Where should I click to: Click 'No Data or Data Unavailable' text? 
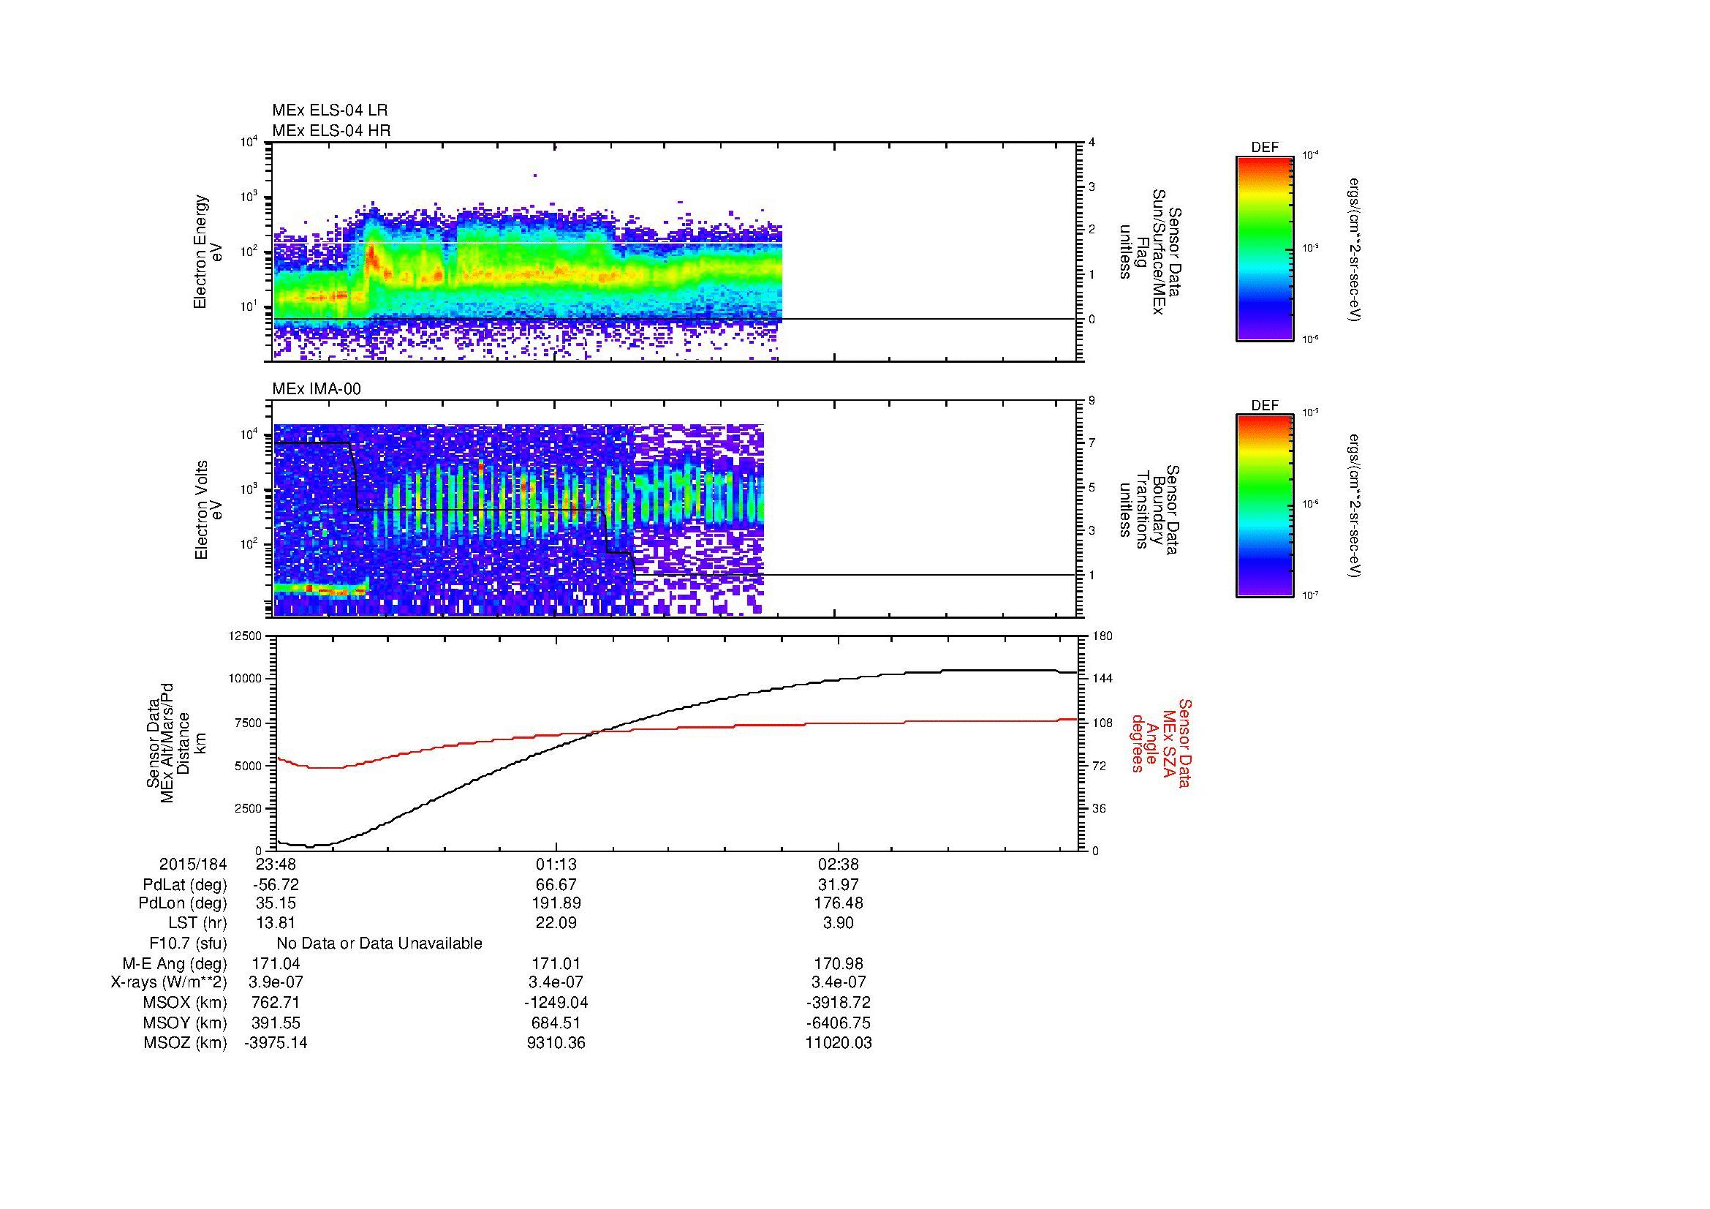tap(379, 944)
